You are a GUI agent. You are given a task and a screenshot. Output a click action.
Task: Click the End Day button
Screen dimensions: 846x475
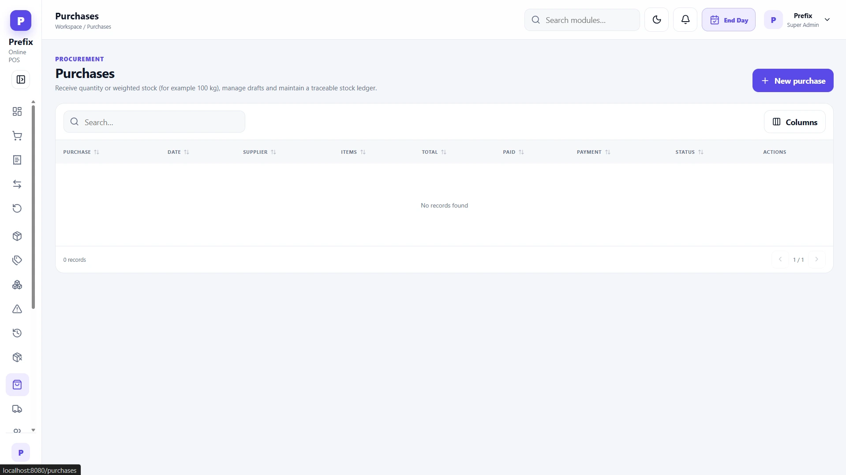728,20
